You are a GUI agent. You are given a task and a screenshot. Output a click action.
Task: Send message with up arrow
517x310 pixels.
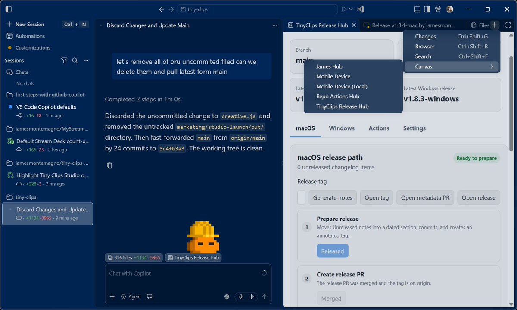pos(264,297)
